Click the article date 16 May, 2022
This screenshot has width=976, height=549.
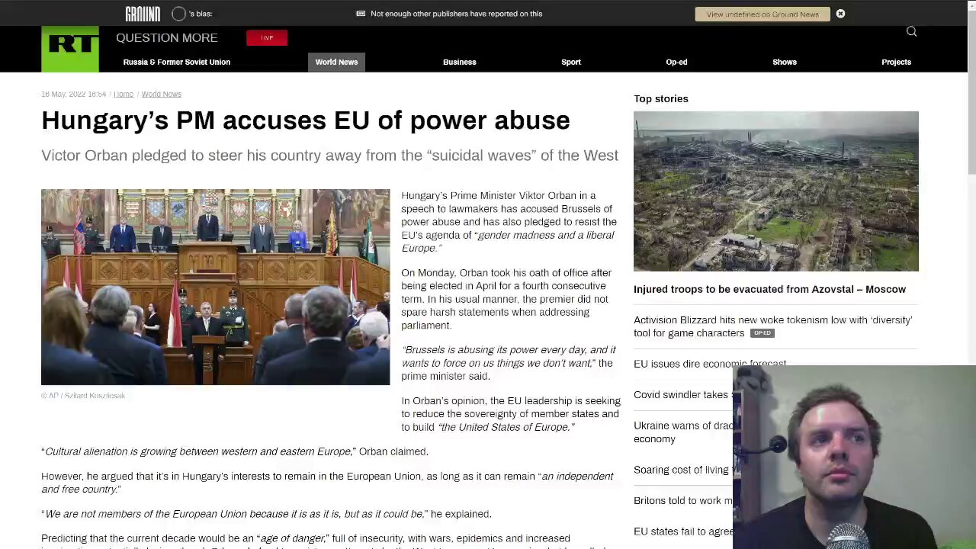(x=74, y=94)
